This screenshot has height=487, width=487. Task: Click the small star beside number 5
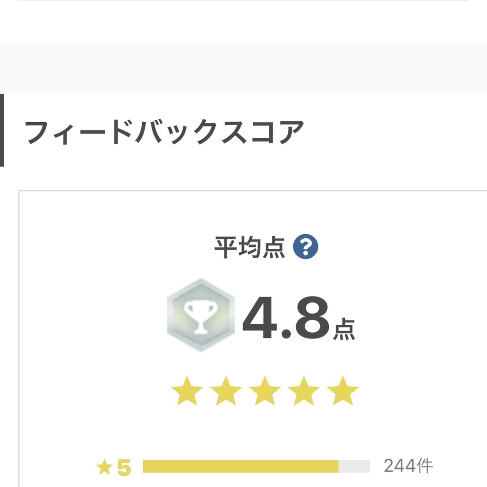pyautogui.click(x=104, y=468)
